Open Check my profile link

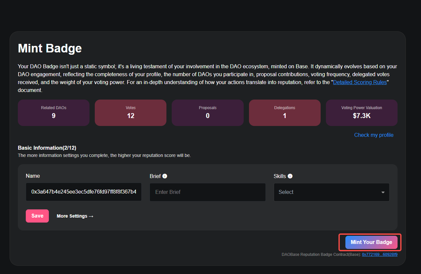(x=374, y=135)
